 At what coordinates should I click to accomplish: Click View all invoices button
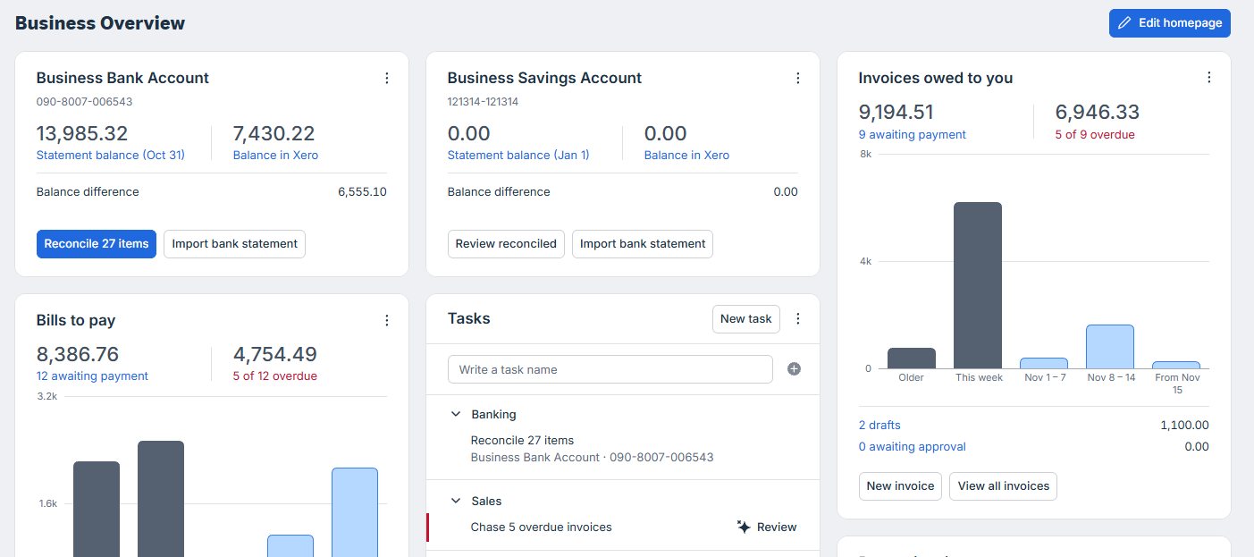[x=1004, y=486]
